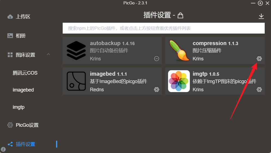Select imgtp in the sidebar

pyautogui.click(x=19, y=107)
